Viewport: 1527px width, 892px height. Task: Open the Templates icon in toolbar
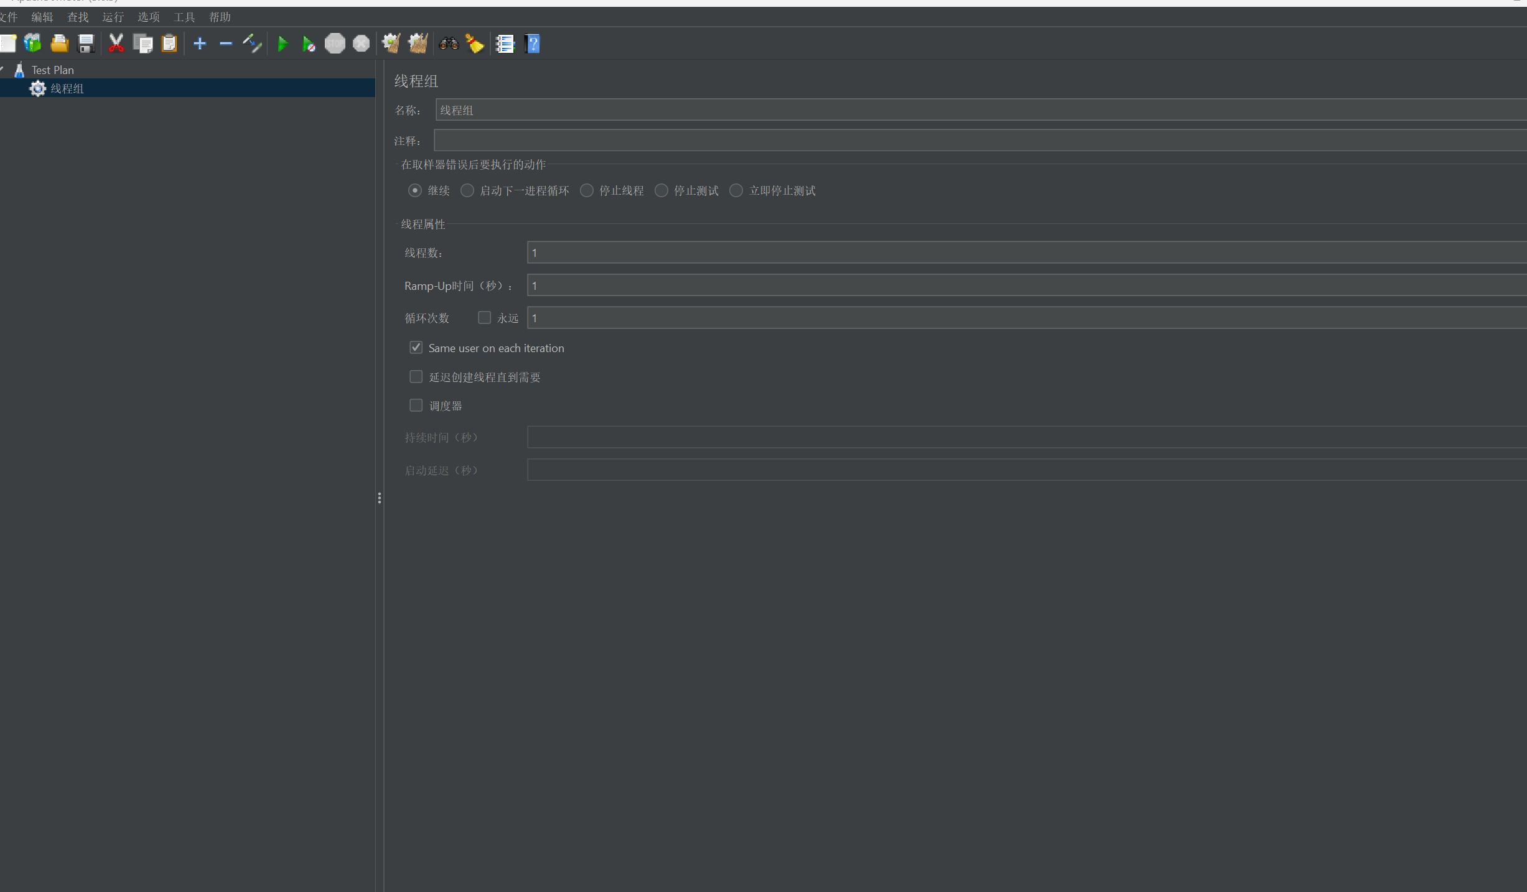point(33,44)
